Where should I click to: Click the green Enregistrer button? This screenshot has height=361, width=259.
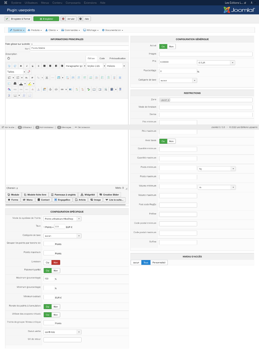coord(46,19)
